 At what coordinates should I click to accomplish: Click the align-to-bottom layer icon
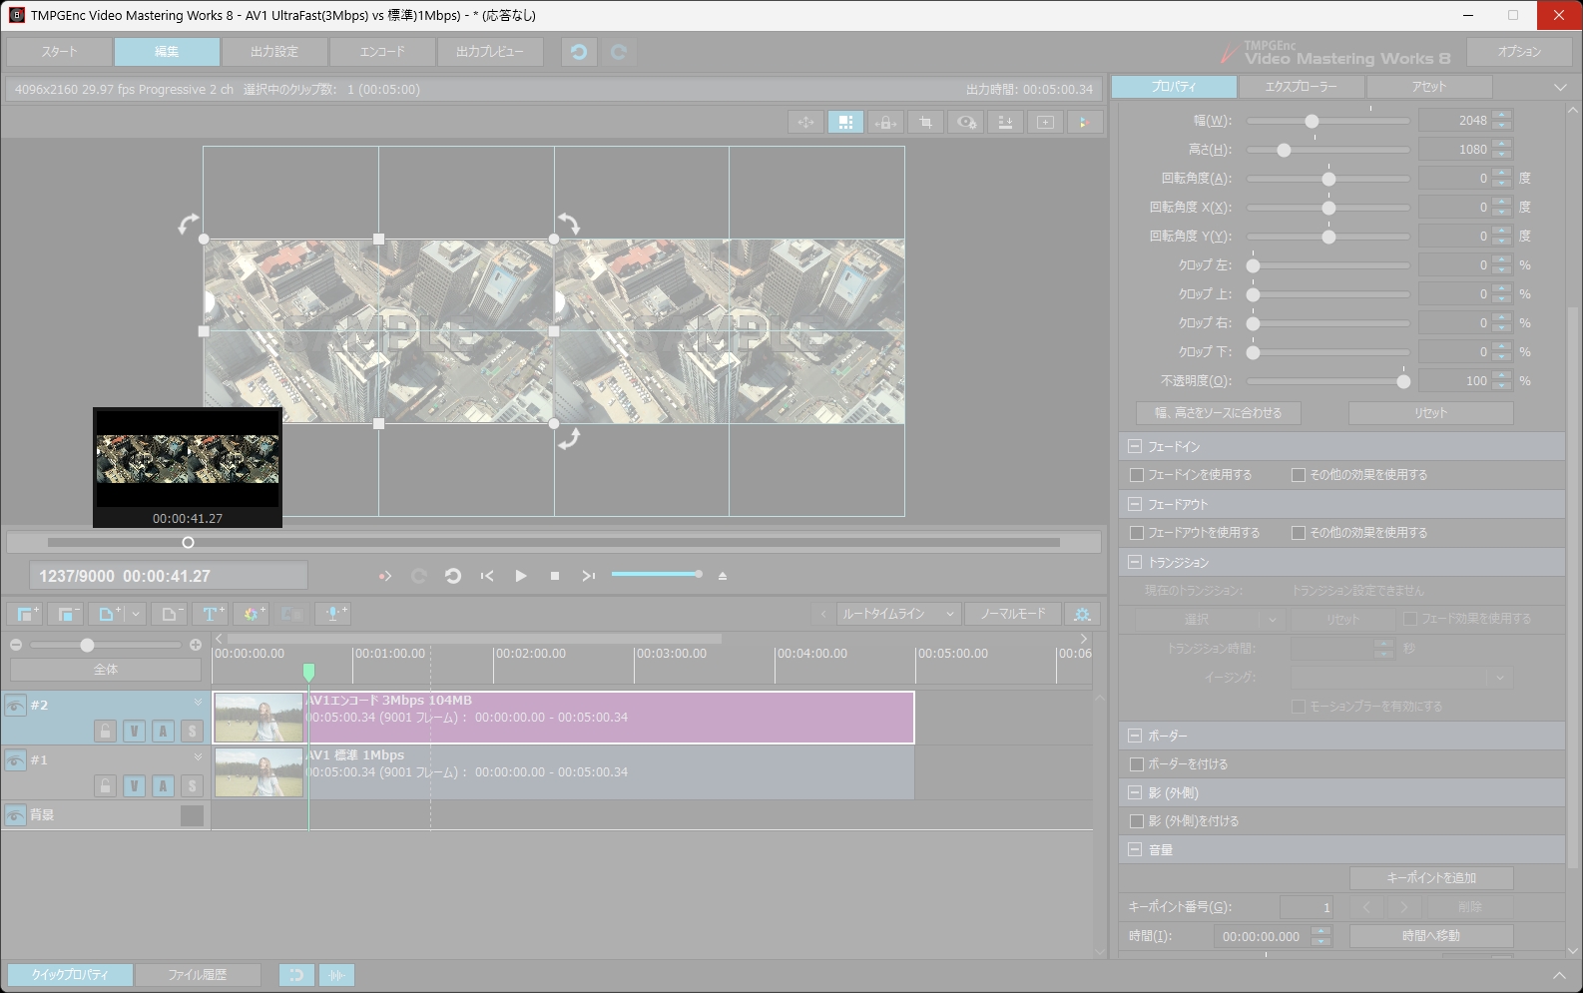point(1005,122)
